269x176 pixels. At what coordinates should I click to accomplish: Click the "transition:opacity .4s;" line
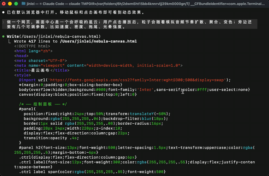(x=51, y=138)
